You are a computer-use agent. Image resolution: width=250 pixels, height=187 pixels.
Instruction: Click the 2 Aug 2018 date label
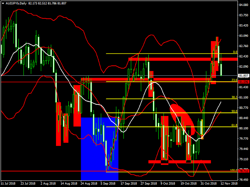pos(48,183)
